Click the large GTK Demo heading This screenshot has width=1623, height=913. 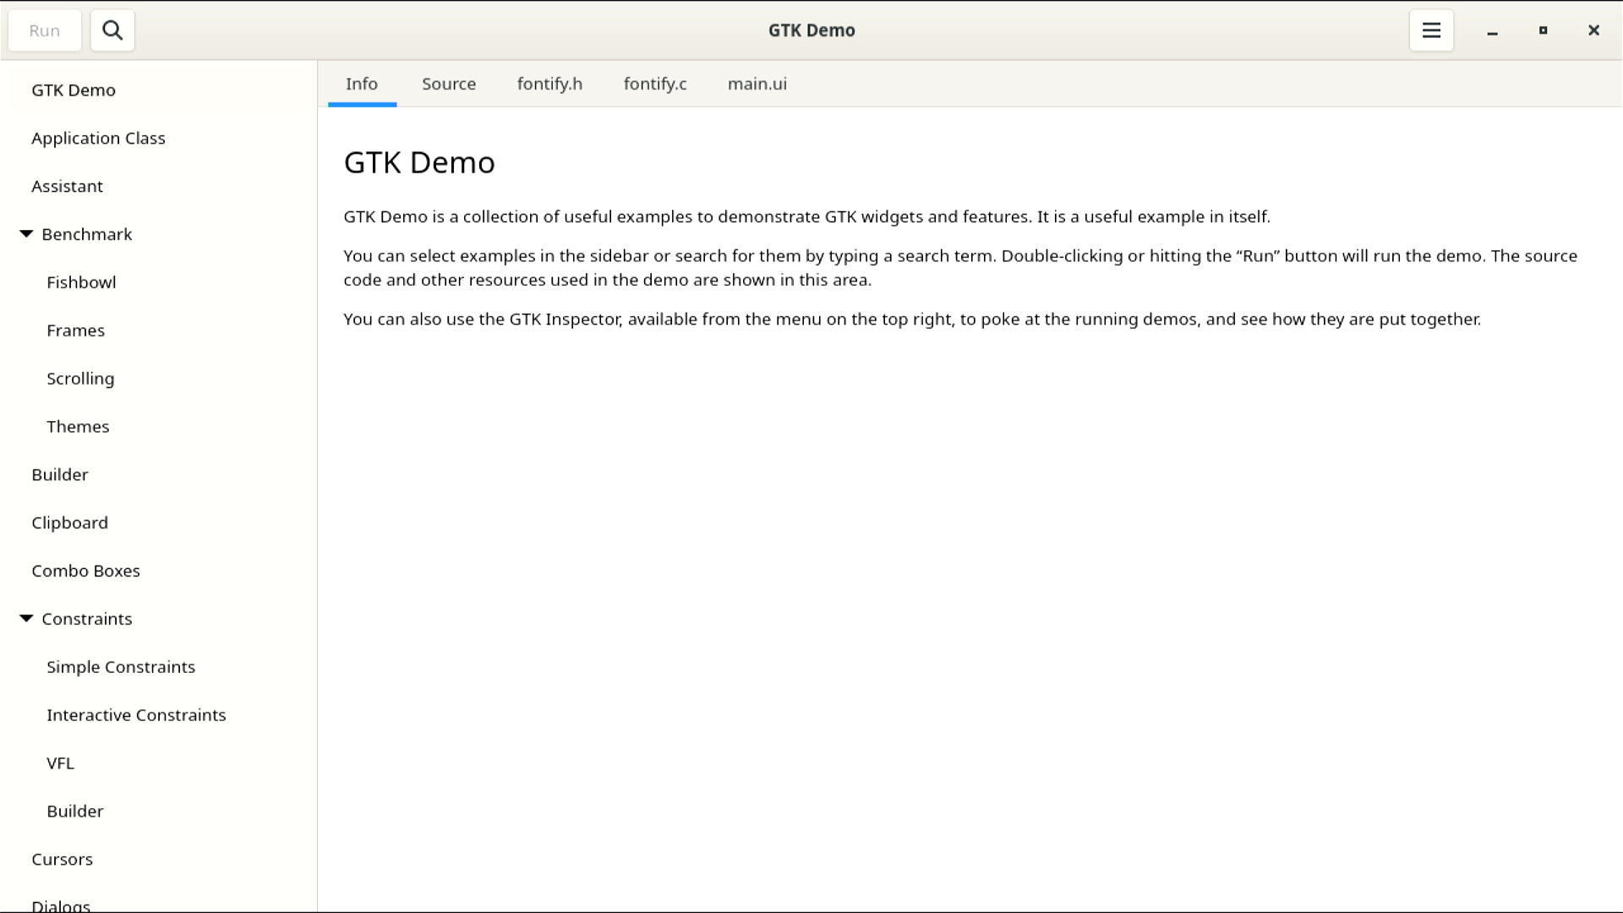tap(419, 162)
